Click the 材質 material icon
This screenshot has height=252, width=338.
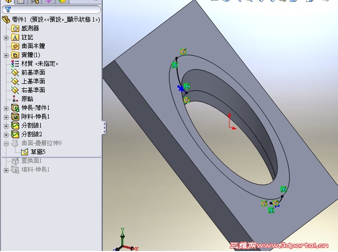[x=15, y=64]
